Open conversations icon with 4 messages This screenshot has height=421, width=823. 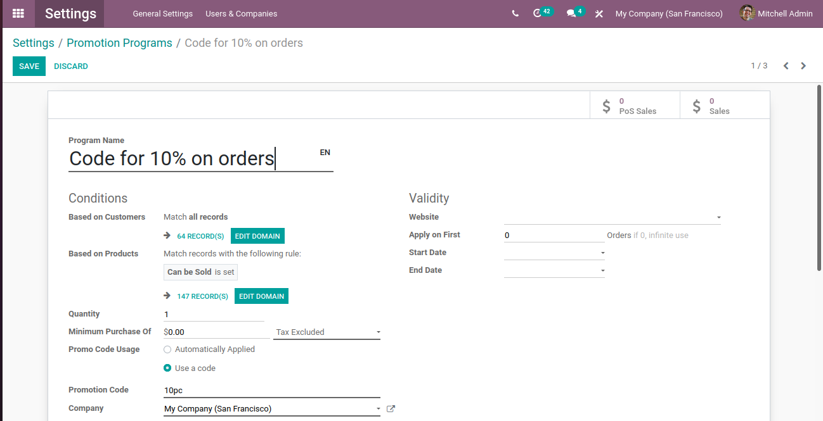tap(575, 13)
